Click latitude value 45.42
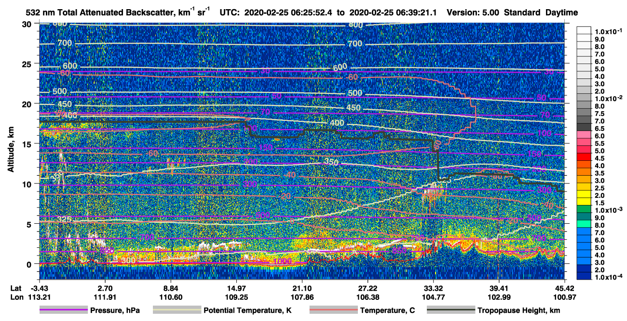The image size is (627, 321). click(x=564, y=288)
